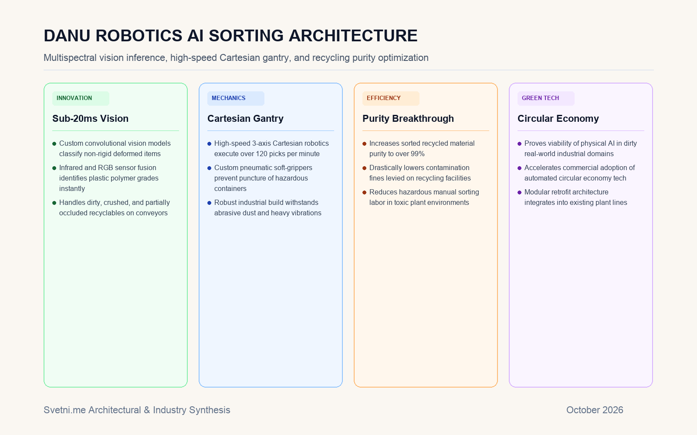Click the INNOVATION tag badge
The image size is (697, 435).
81,98
